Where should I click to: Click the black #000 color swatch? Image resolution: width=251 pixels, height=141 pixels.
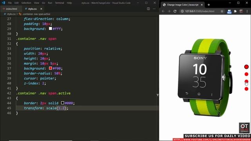pyautogui.click(x=63, y=103)
